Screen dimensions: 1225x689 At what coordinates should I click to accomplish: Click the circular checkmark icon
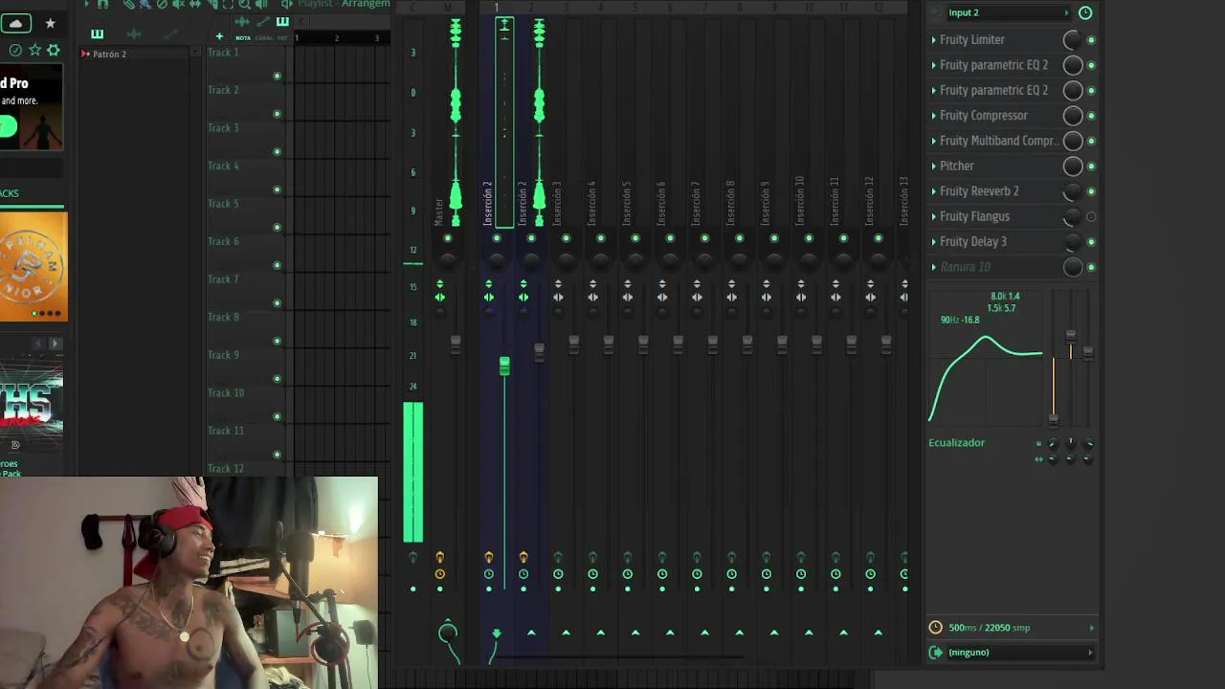coord(15,50)
